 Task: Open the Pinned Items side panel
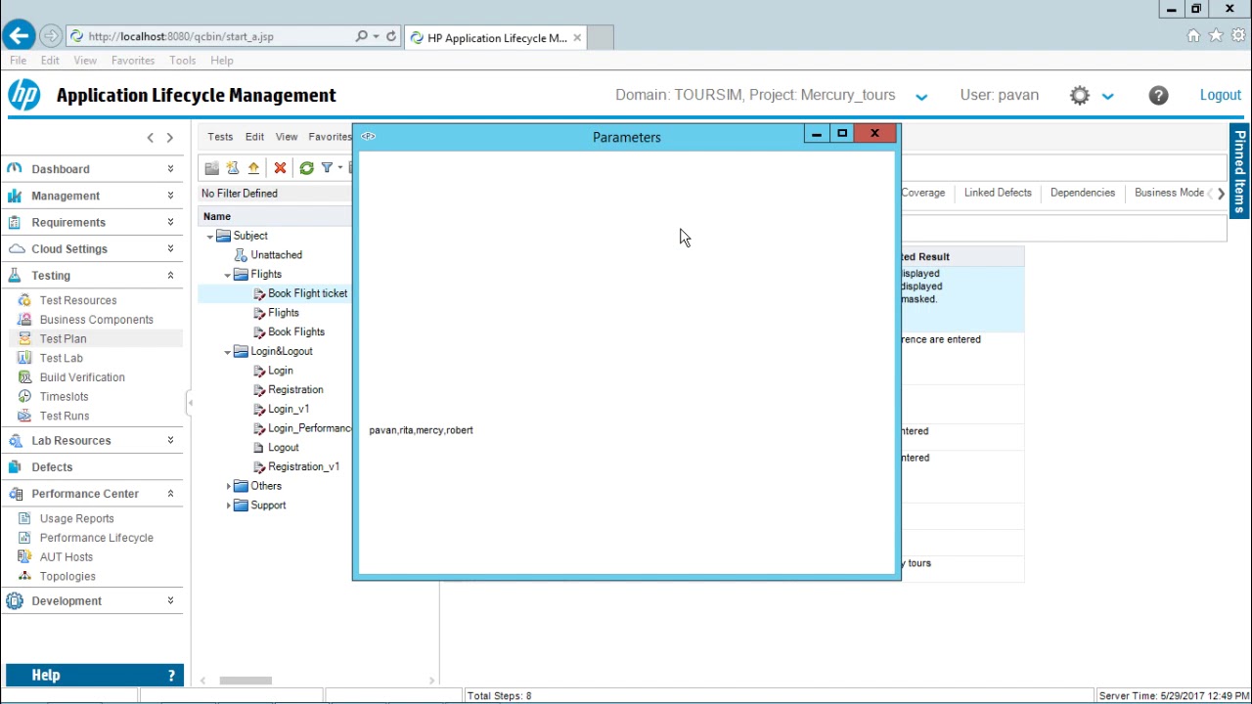(x=1239, y=170)
